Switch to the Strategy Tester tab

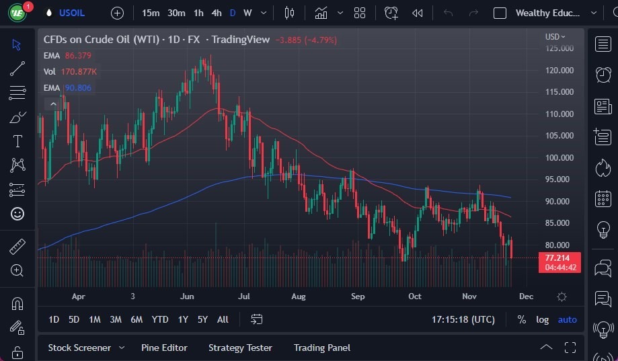(x=240, y=348)
